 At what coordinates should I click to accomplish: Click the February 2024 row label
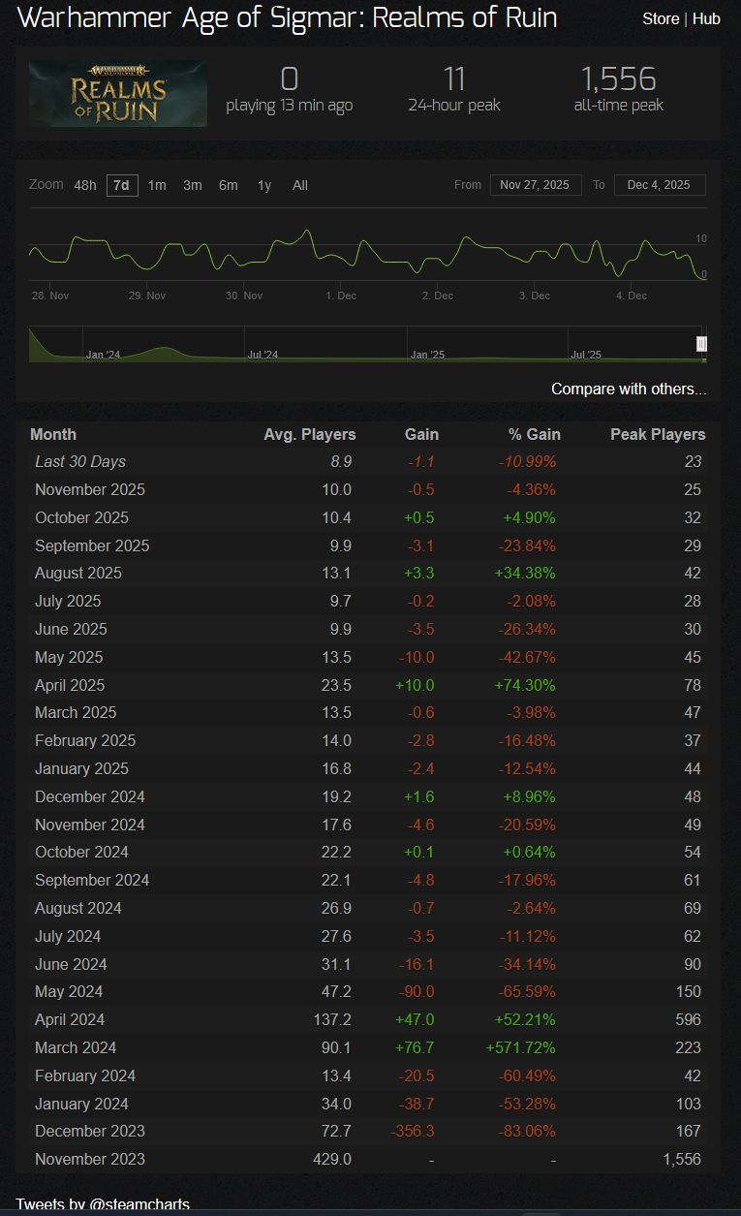click(85, 1076)
